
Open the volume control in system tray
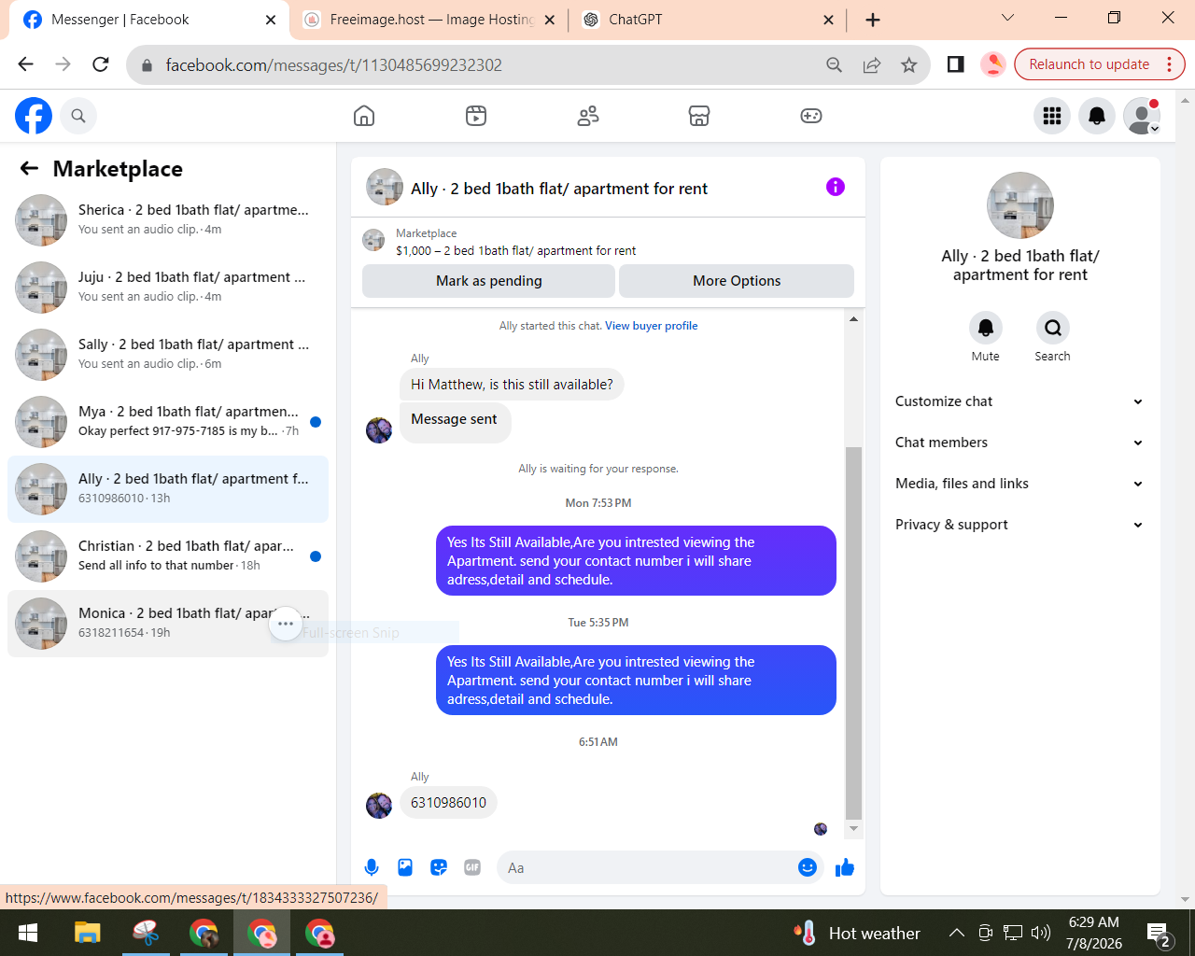click(x=1041, y=933)
